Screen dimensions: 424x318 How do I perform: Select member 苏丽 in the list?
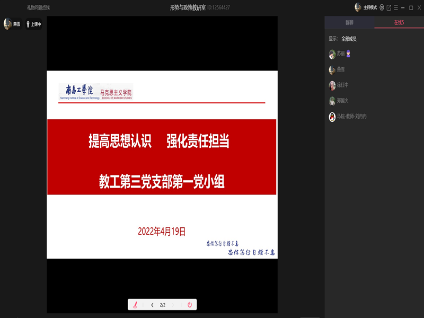coord(340,54)
